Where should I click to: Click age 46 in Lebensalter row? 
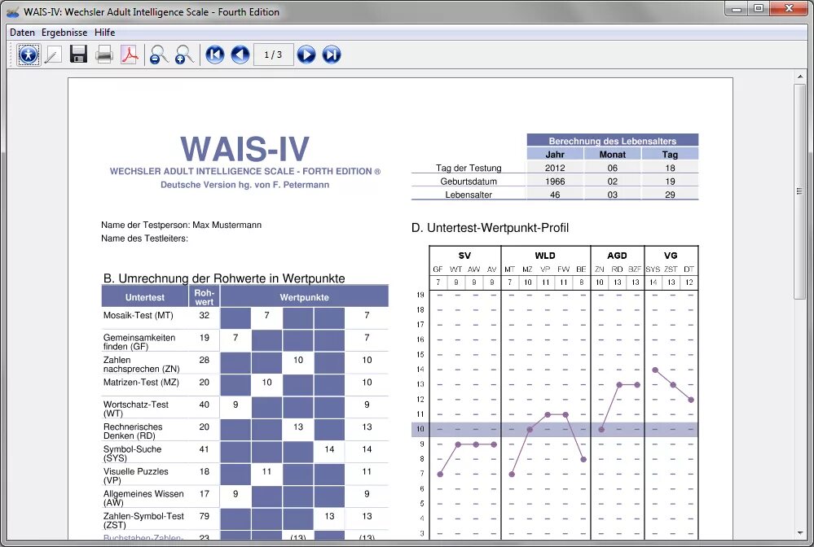click(x=555, y=195)
